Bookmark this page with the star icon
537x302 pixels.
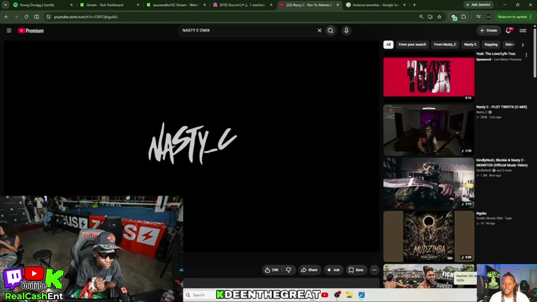tap(439, 17)
